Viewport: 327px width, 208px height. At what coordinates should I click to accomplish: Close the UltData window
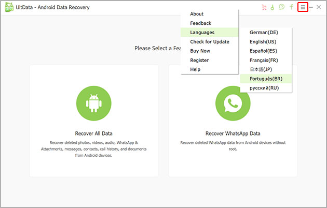point(319,7)
